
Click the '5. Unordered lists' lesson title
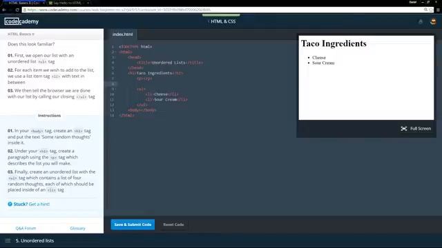coord(35,240)
